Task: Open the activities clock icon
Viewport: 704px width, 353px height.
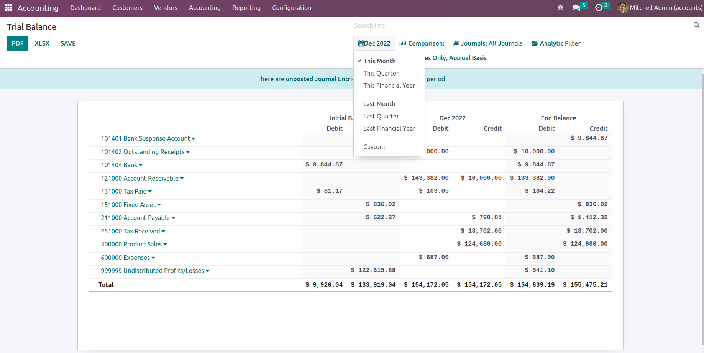Action: 599,8
